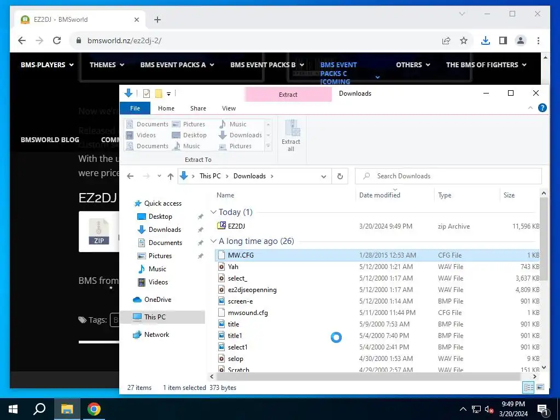Switch to the Home ribbon tab

click(x=166, y=108)
